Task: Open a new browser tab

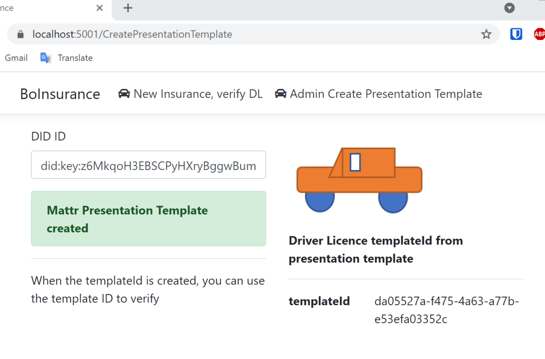Action: pos(128,8)
